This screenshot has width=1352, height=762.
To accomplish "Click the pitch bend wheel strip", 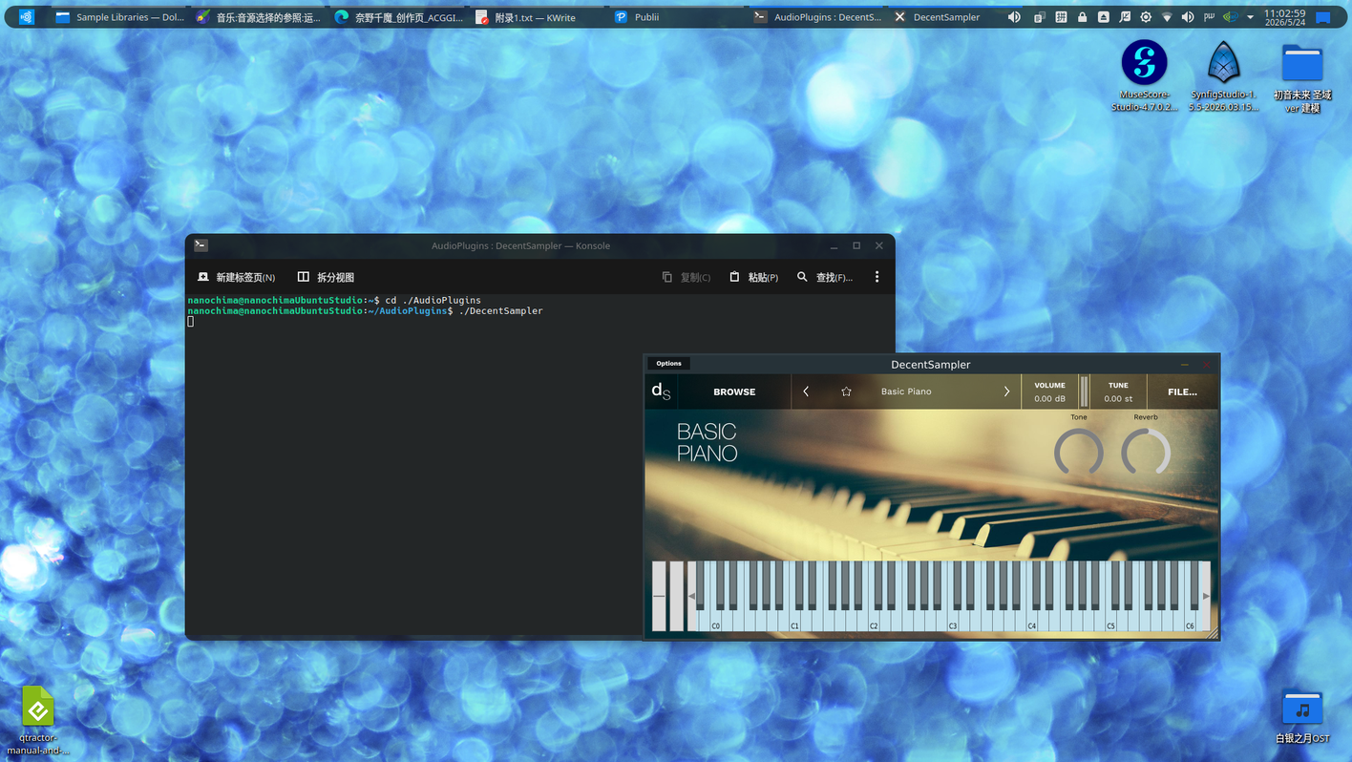I will pos(659,596).
